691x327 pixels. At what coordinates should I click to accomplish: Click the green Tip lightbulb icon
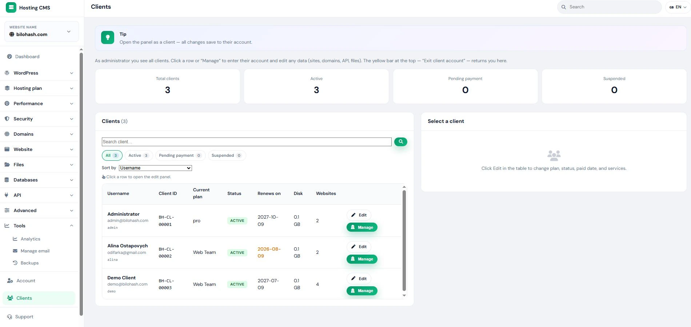click(108, 37)
